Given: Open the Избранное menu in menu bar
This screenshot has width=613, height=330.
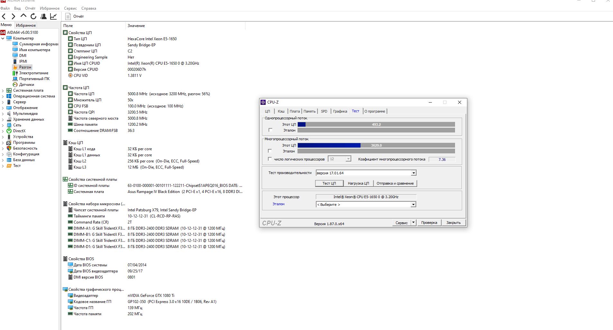Looking at the screenshot, I should 50,8.
